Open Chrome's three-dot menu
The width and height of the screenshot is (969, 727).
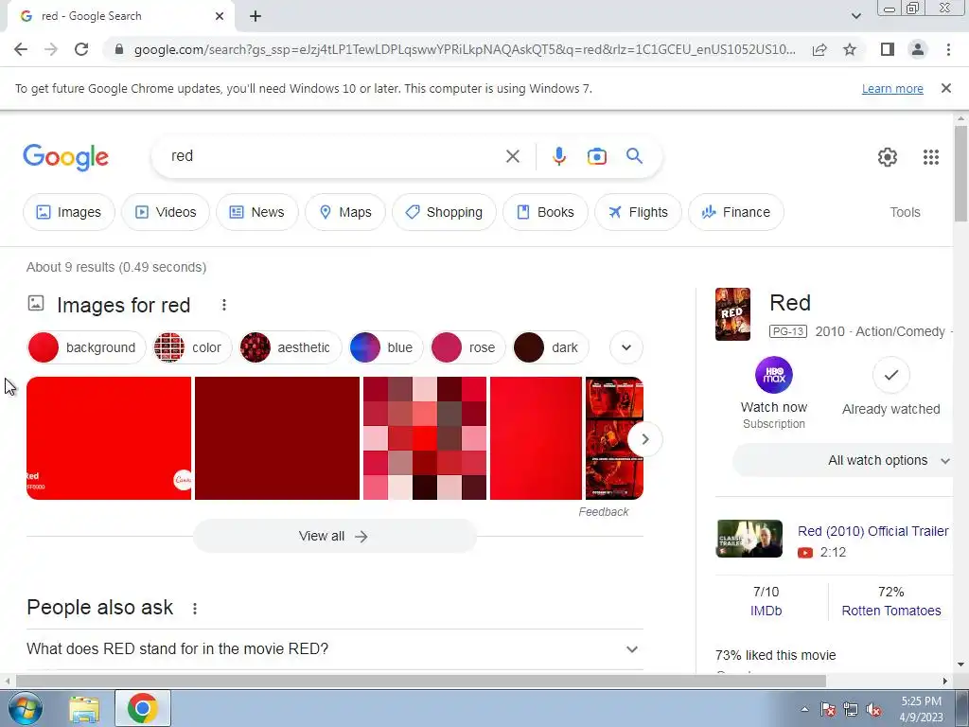click(948, 49)
